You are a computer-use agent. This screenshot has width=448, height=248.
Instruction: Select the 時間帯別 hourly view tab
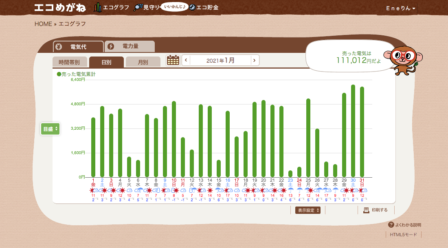[69, 62]
